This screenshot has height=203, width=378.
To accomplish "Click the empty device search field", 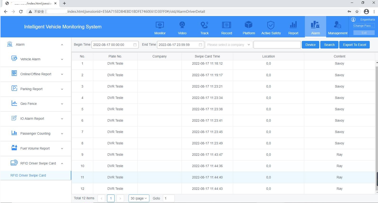I will pyautogui.click(x=277, y=45).
